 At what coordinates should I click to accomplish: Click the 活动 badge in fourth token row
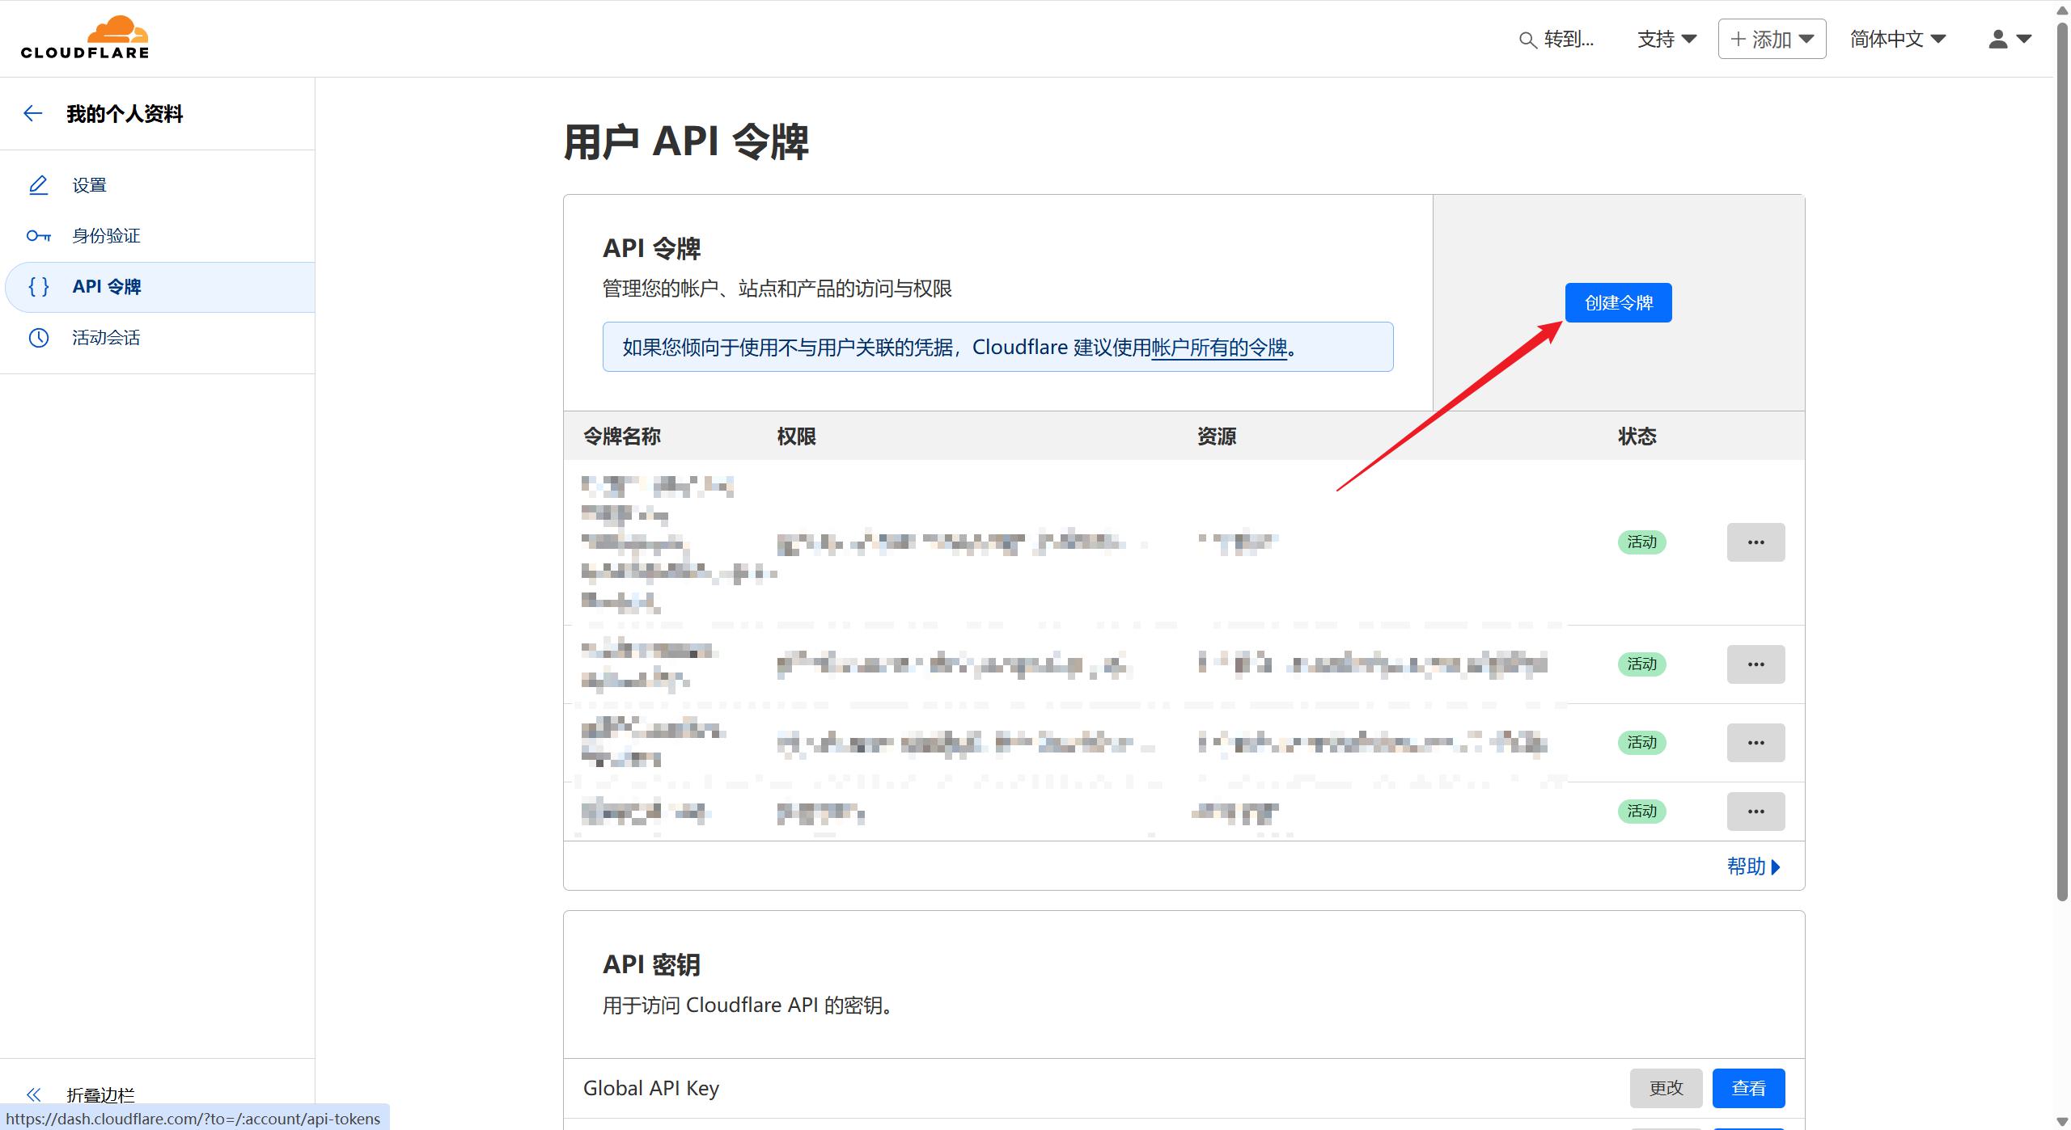(x=1641, y=812)
